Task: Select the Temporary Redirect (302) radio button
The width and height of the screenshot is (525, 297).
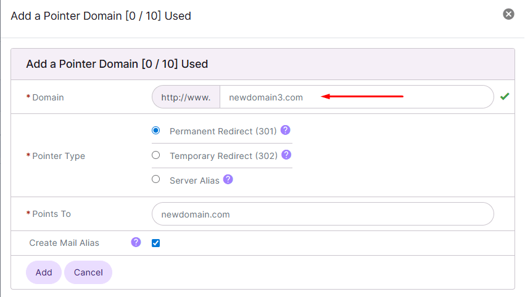Action: click(155, 155)
